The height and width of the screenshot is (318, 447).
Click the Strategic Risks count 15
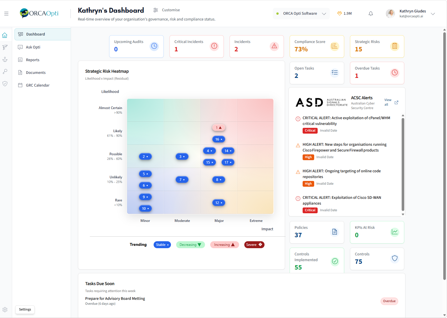point(358,49)
